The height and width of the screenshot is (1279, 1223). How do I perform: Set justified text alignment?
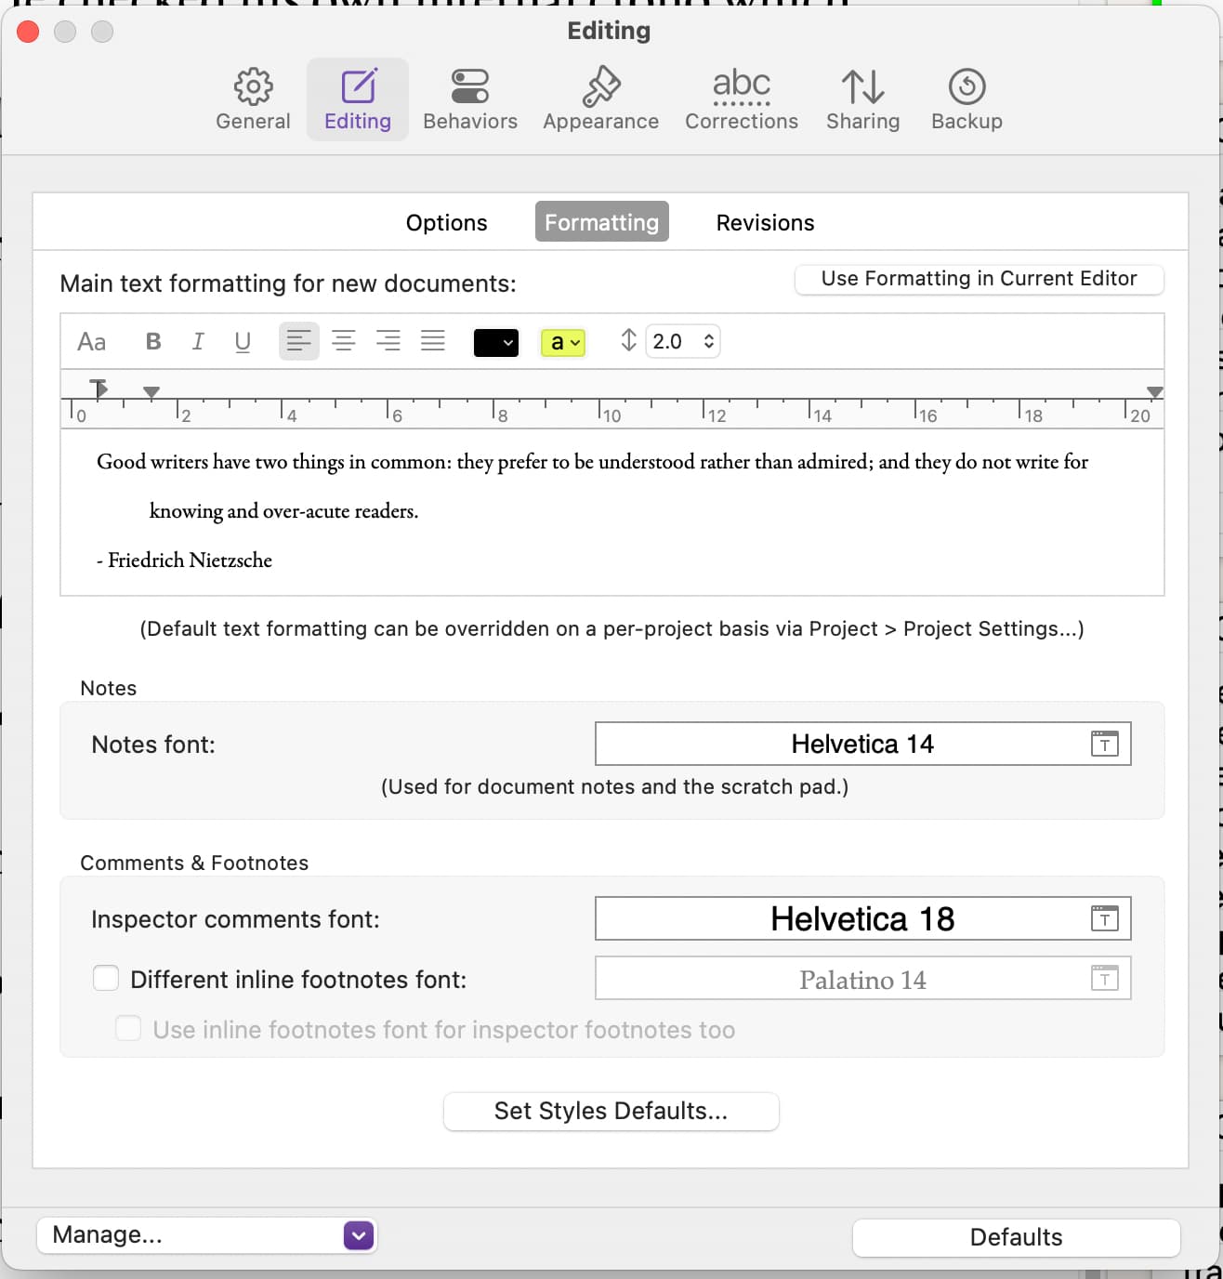tap(433, 341)
